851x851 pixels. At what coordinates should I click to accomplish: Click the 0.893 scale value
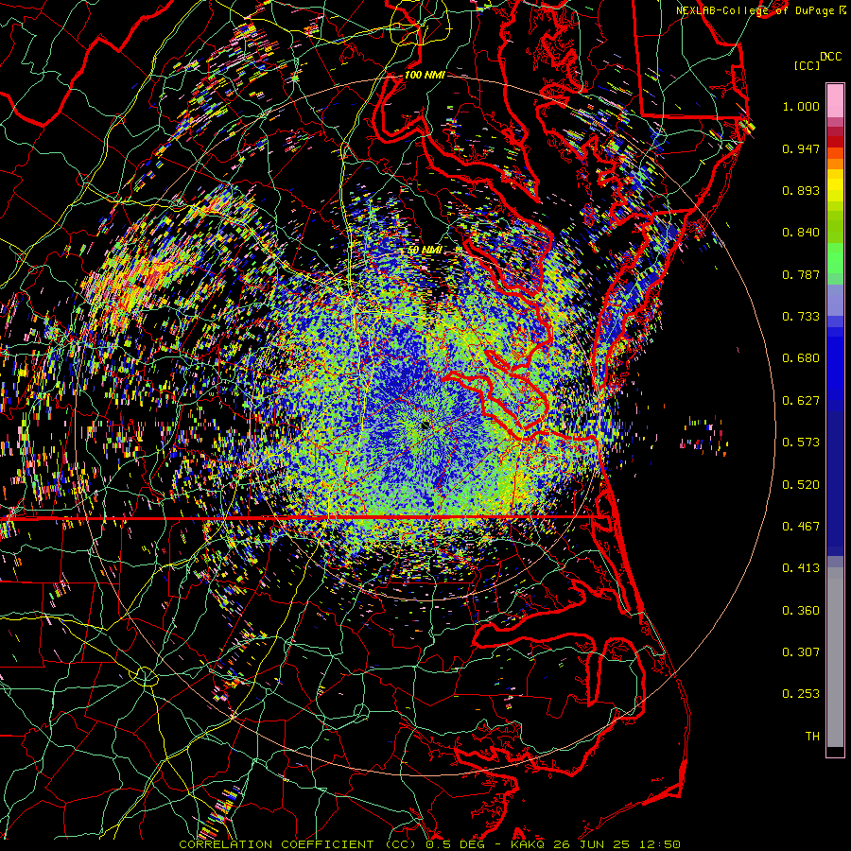click(x=801, y=190)
